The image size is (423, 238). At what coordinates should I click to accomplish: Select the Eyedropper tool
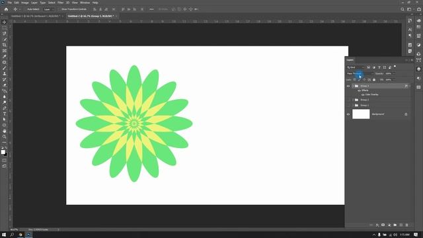[5, 56]
